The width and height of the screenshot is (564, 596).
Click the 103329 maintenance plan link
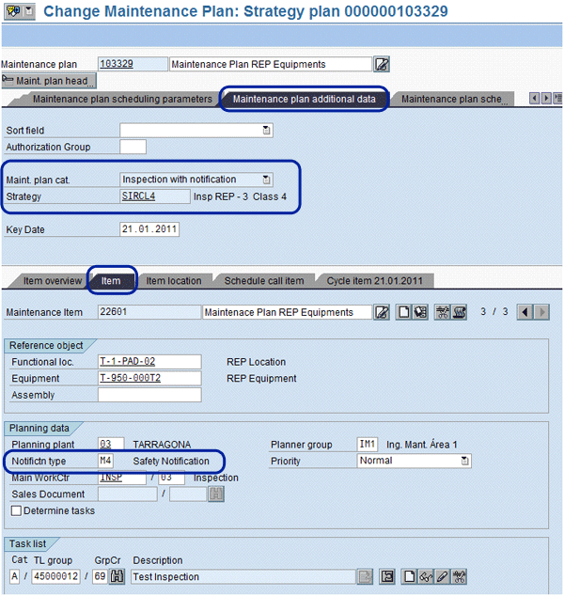point(117,64)
